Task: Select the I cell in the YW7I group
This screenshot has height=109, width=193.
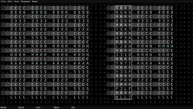Action: [130, 63]
